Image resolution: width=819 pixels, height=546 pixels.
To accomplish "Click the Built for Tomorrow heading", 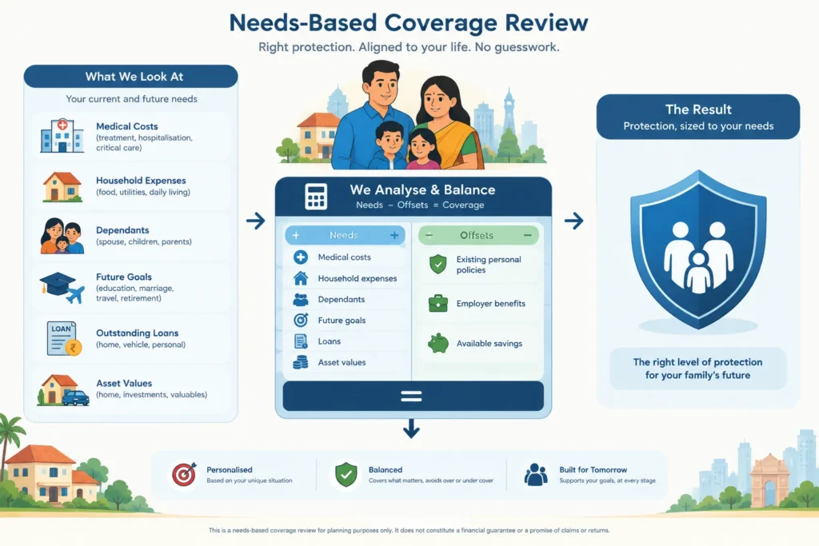I will pyautogui.click(x=593, y=470).
